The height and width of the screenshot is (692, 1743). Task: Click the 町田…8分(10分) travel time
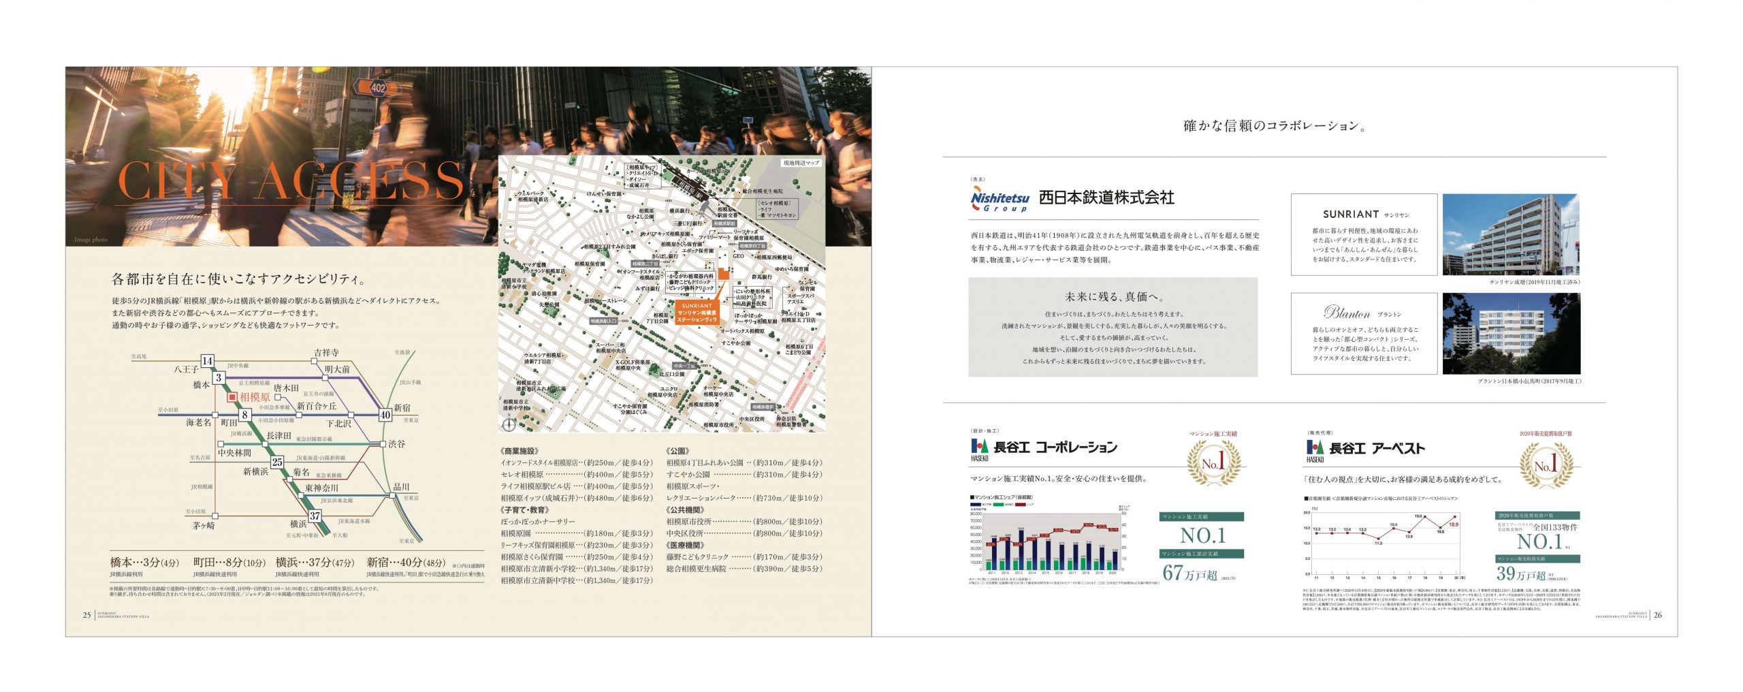click(x=229, y=563)
